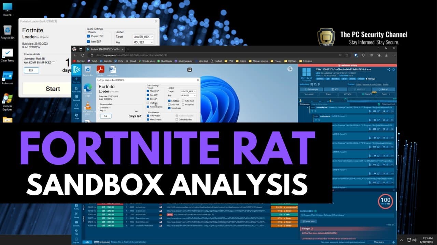
Task: Click the share icon in analysis panel
Action: point(389,69)
